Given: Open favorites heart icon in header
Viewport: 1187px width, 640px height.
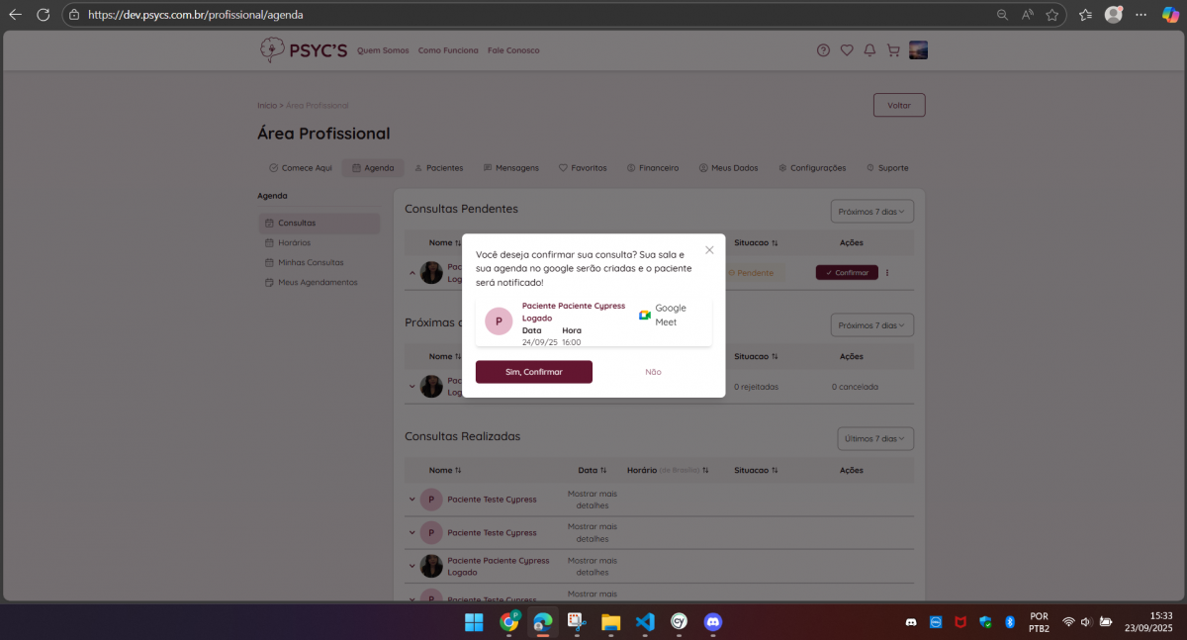Looking at the screenshot, I should [847, 50].
